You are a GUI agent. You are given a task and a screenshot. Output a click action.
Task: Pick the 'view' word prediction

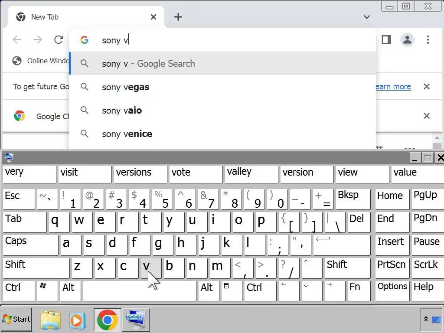(x=362, y=174)
